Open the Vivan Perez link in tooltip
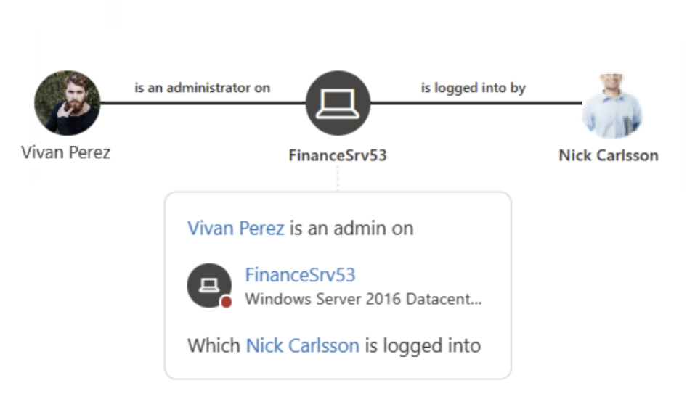 pos(236,228)
